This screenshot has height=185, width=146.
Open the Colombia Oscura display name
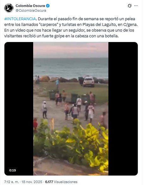(30, 6)
